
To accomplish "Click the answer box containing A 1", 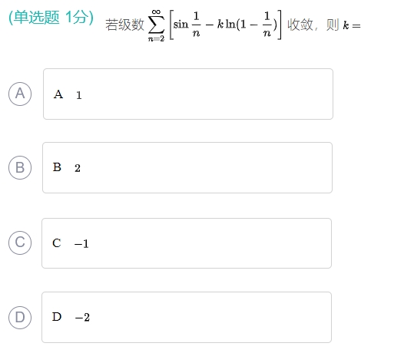I will point(188,94).
